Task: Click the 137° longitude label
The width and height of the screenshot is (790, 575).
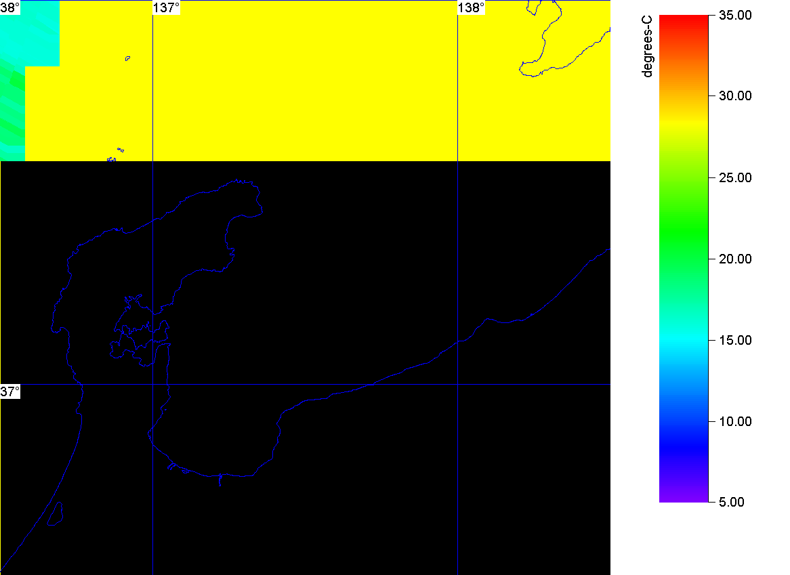Action: (166, 7)
